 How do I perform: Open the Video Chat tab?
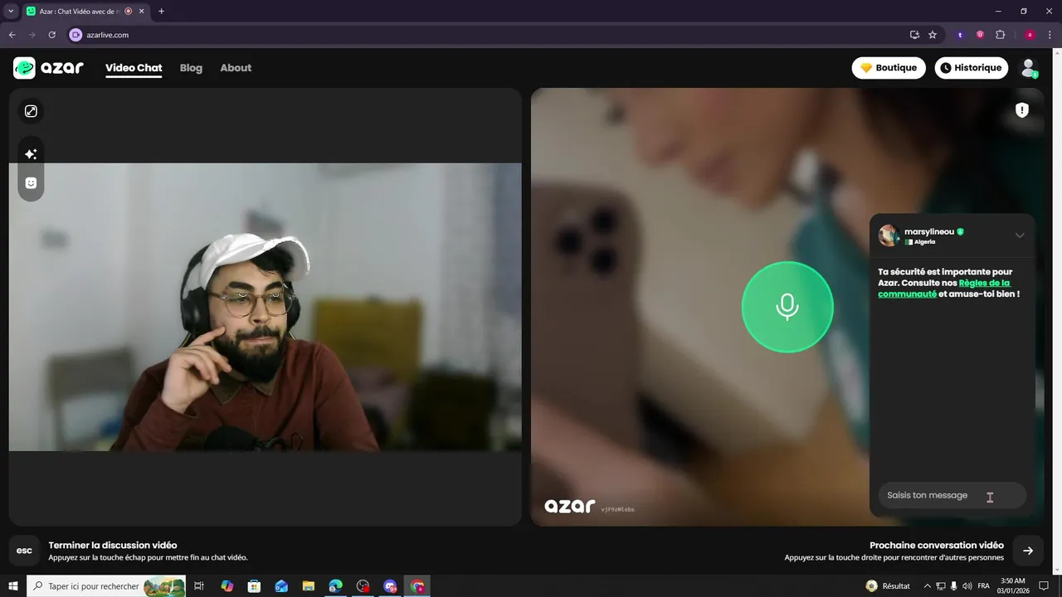134,68
